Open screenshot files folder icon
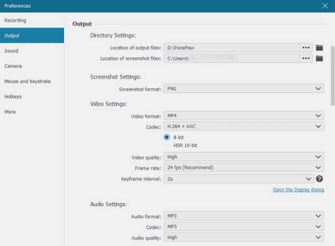Viewport: 335px width, 246px height. point(319,58)
